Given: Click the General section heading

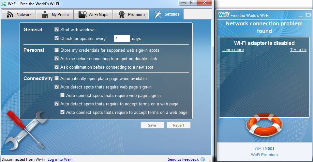Looking at the screenshot, I should (x=33, y=30).
